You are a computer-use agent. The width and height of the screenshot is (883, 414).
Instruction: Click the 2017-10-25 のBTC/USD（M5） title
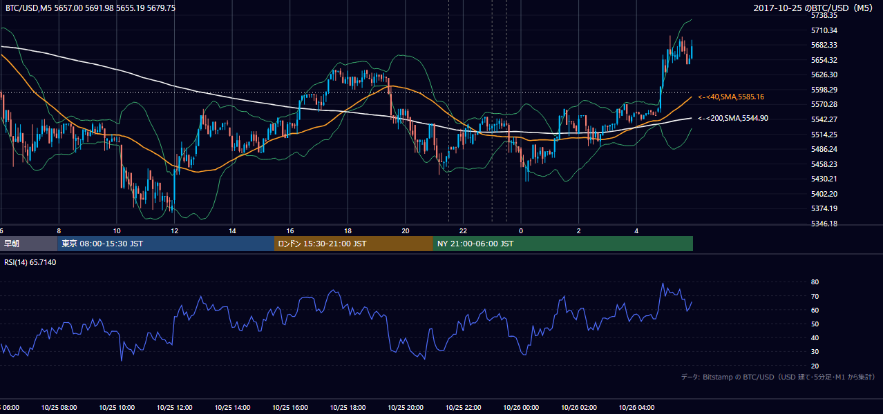815,8
